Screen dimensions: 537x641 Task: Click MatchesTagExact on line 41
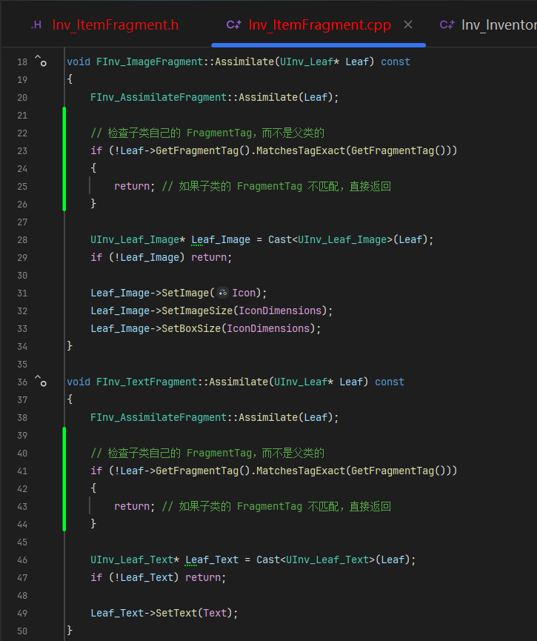[301, 471]
